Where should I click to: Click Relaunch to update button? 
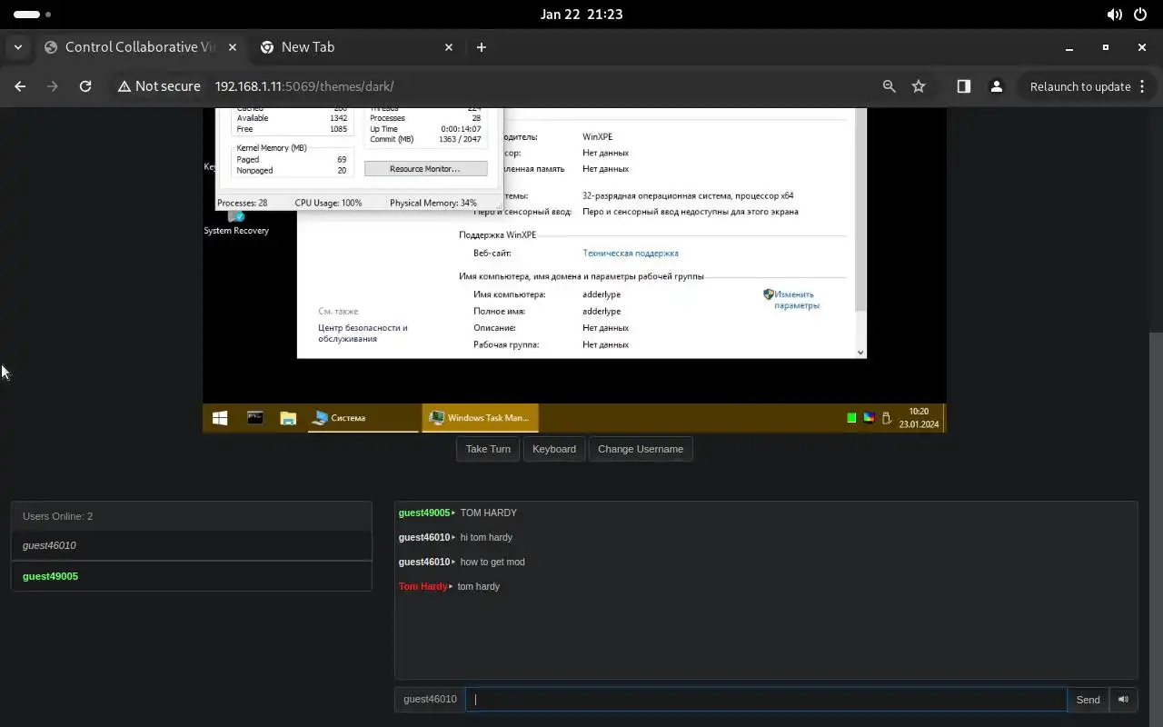coord(1080,86)
